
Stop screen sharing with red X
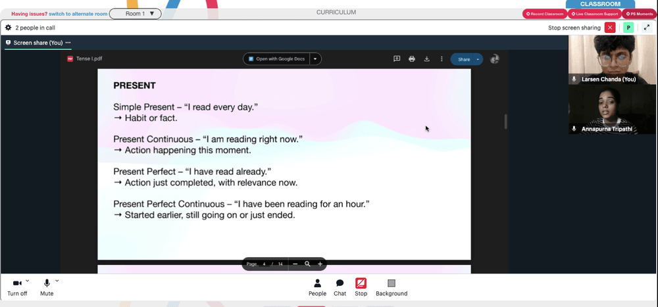610,28
